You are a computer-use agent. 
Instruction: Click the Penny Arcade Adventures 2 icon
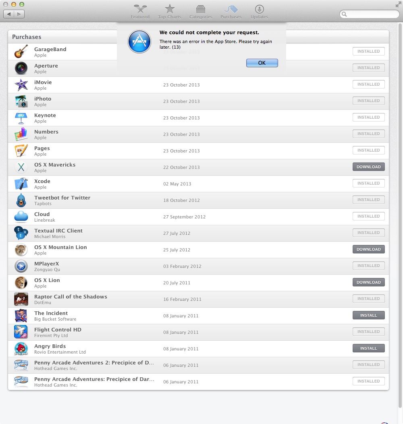click(21, 365)
